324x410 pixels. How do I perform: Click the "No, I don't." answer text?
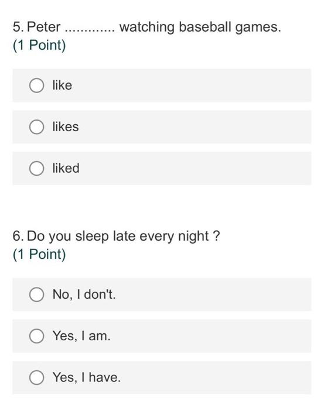coord(84,295)
